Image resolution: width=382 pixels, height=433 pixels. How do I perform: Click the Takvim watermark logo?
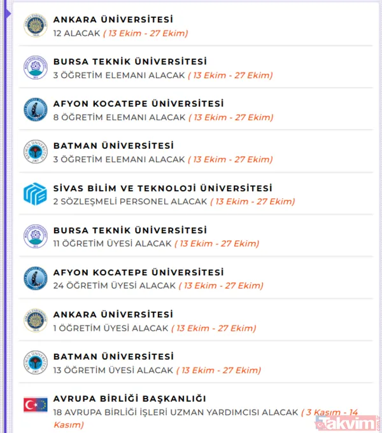349,422
